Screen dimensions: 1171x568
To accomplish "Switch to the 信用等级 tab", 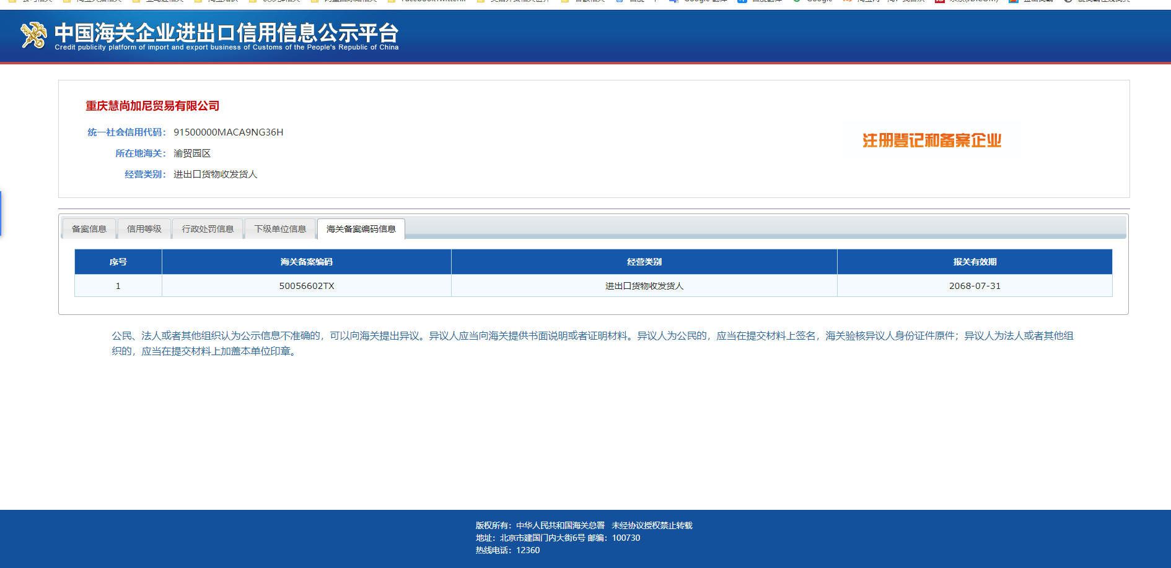I will coord(144,229).
